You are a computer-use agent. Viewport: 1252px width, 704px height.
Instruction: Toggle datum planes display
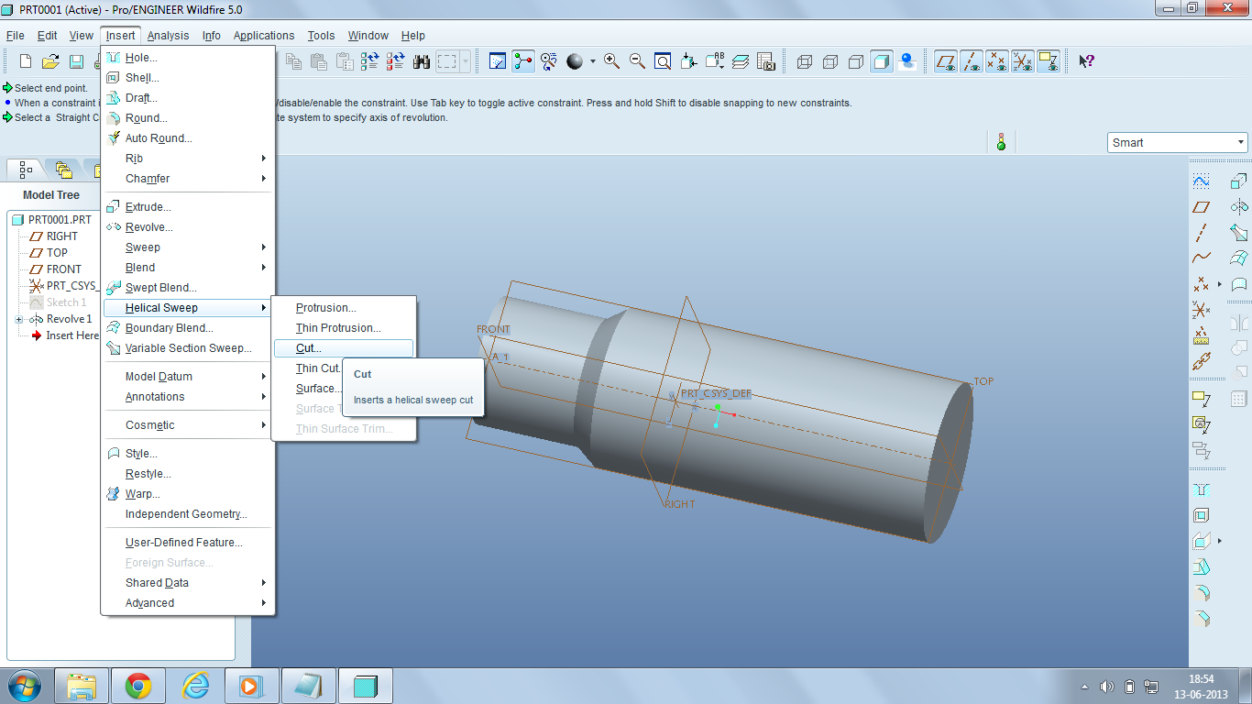pos(946,61)
